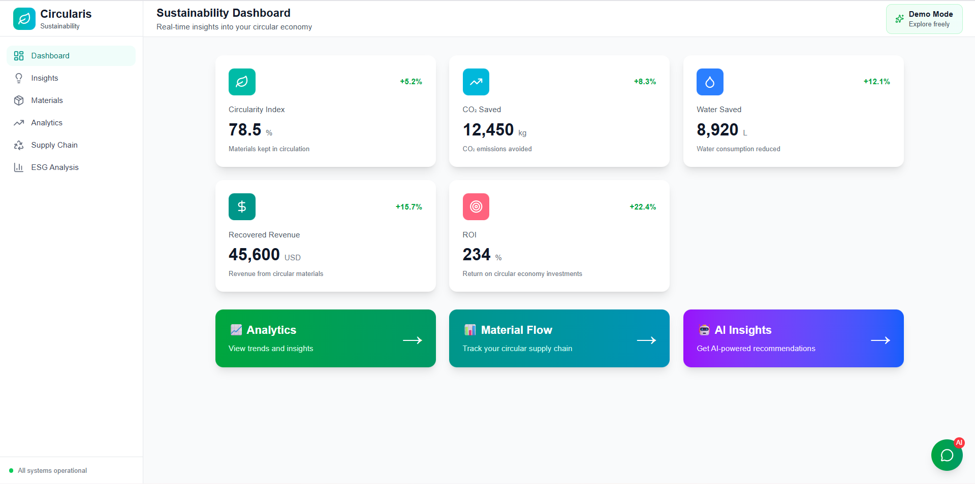
Task: Click the +5.2% change indicator
Action: click(x=411, y=82)
